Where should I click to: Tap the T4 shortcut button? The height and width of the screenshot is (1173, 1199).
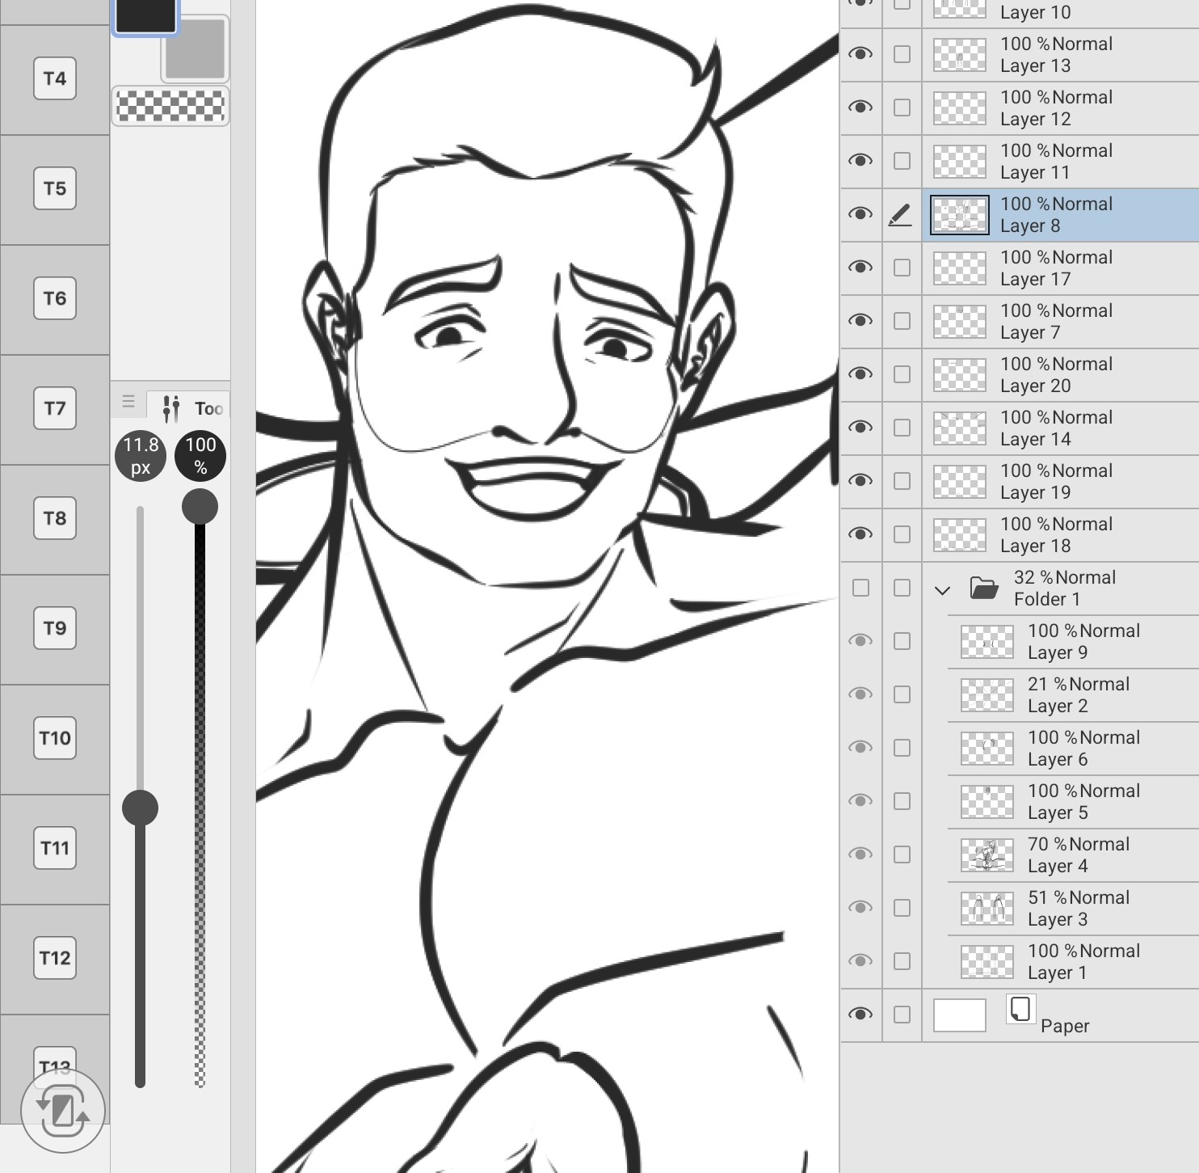point(55,78)
